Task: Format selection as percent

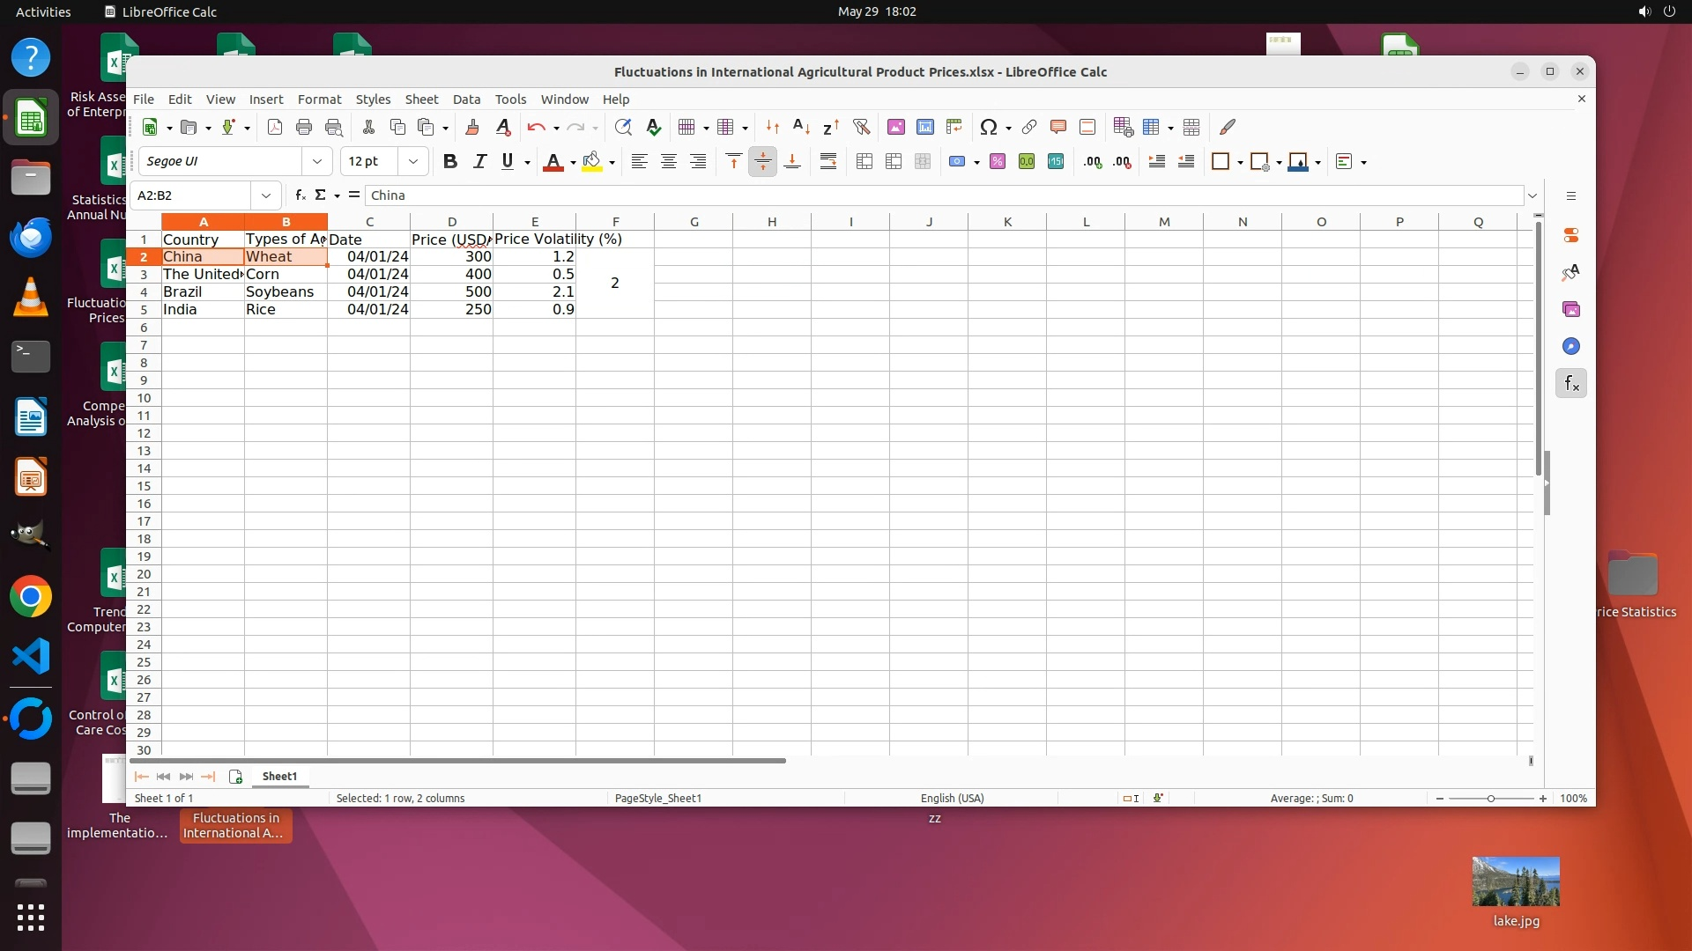Action: [x=998, y=162]
